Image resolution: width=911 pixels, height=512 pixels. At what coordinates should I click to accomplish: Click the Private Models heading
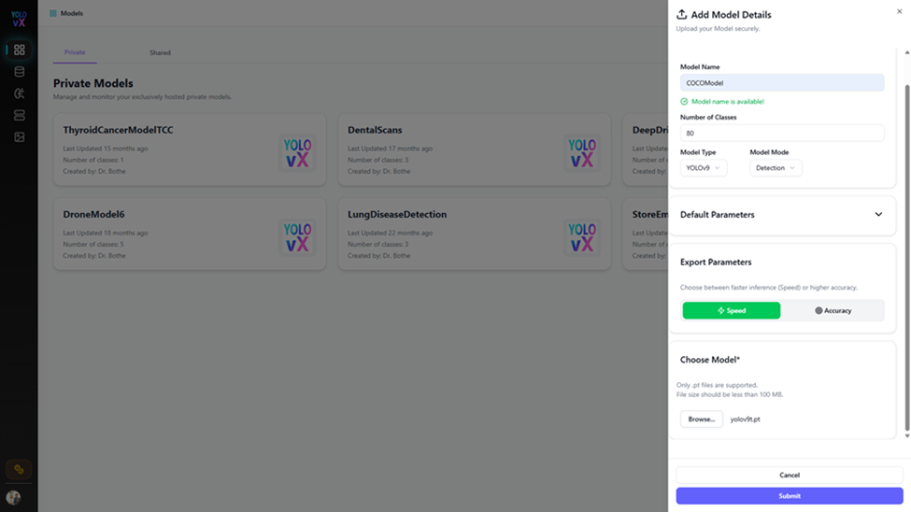tap(93, 83)
